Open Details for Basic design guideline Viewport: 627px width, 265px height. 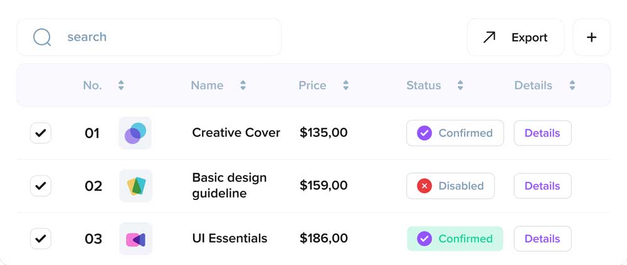click(542, 186)
